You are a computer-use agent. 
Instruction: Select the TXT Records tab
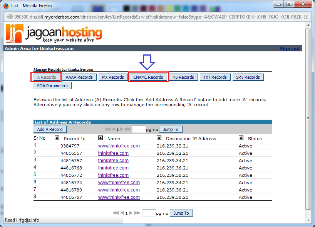[x=215, y=77]
